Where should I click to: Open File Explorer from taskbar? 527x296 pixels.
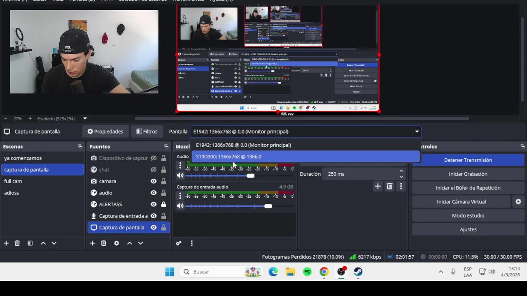point(290,272)
